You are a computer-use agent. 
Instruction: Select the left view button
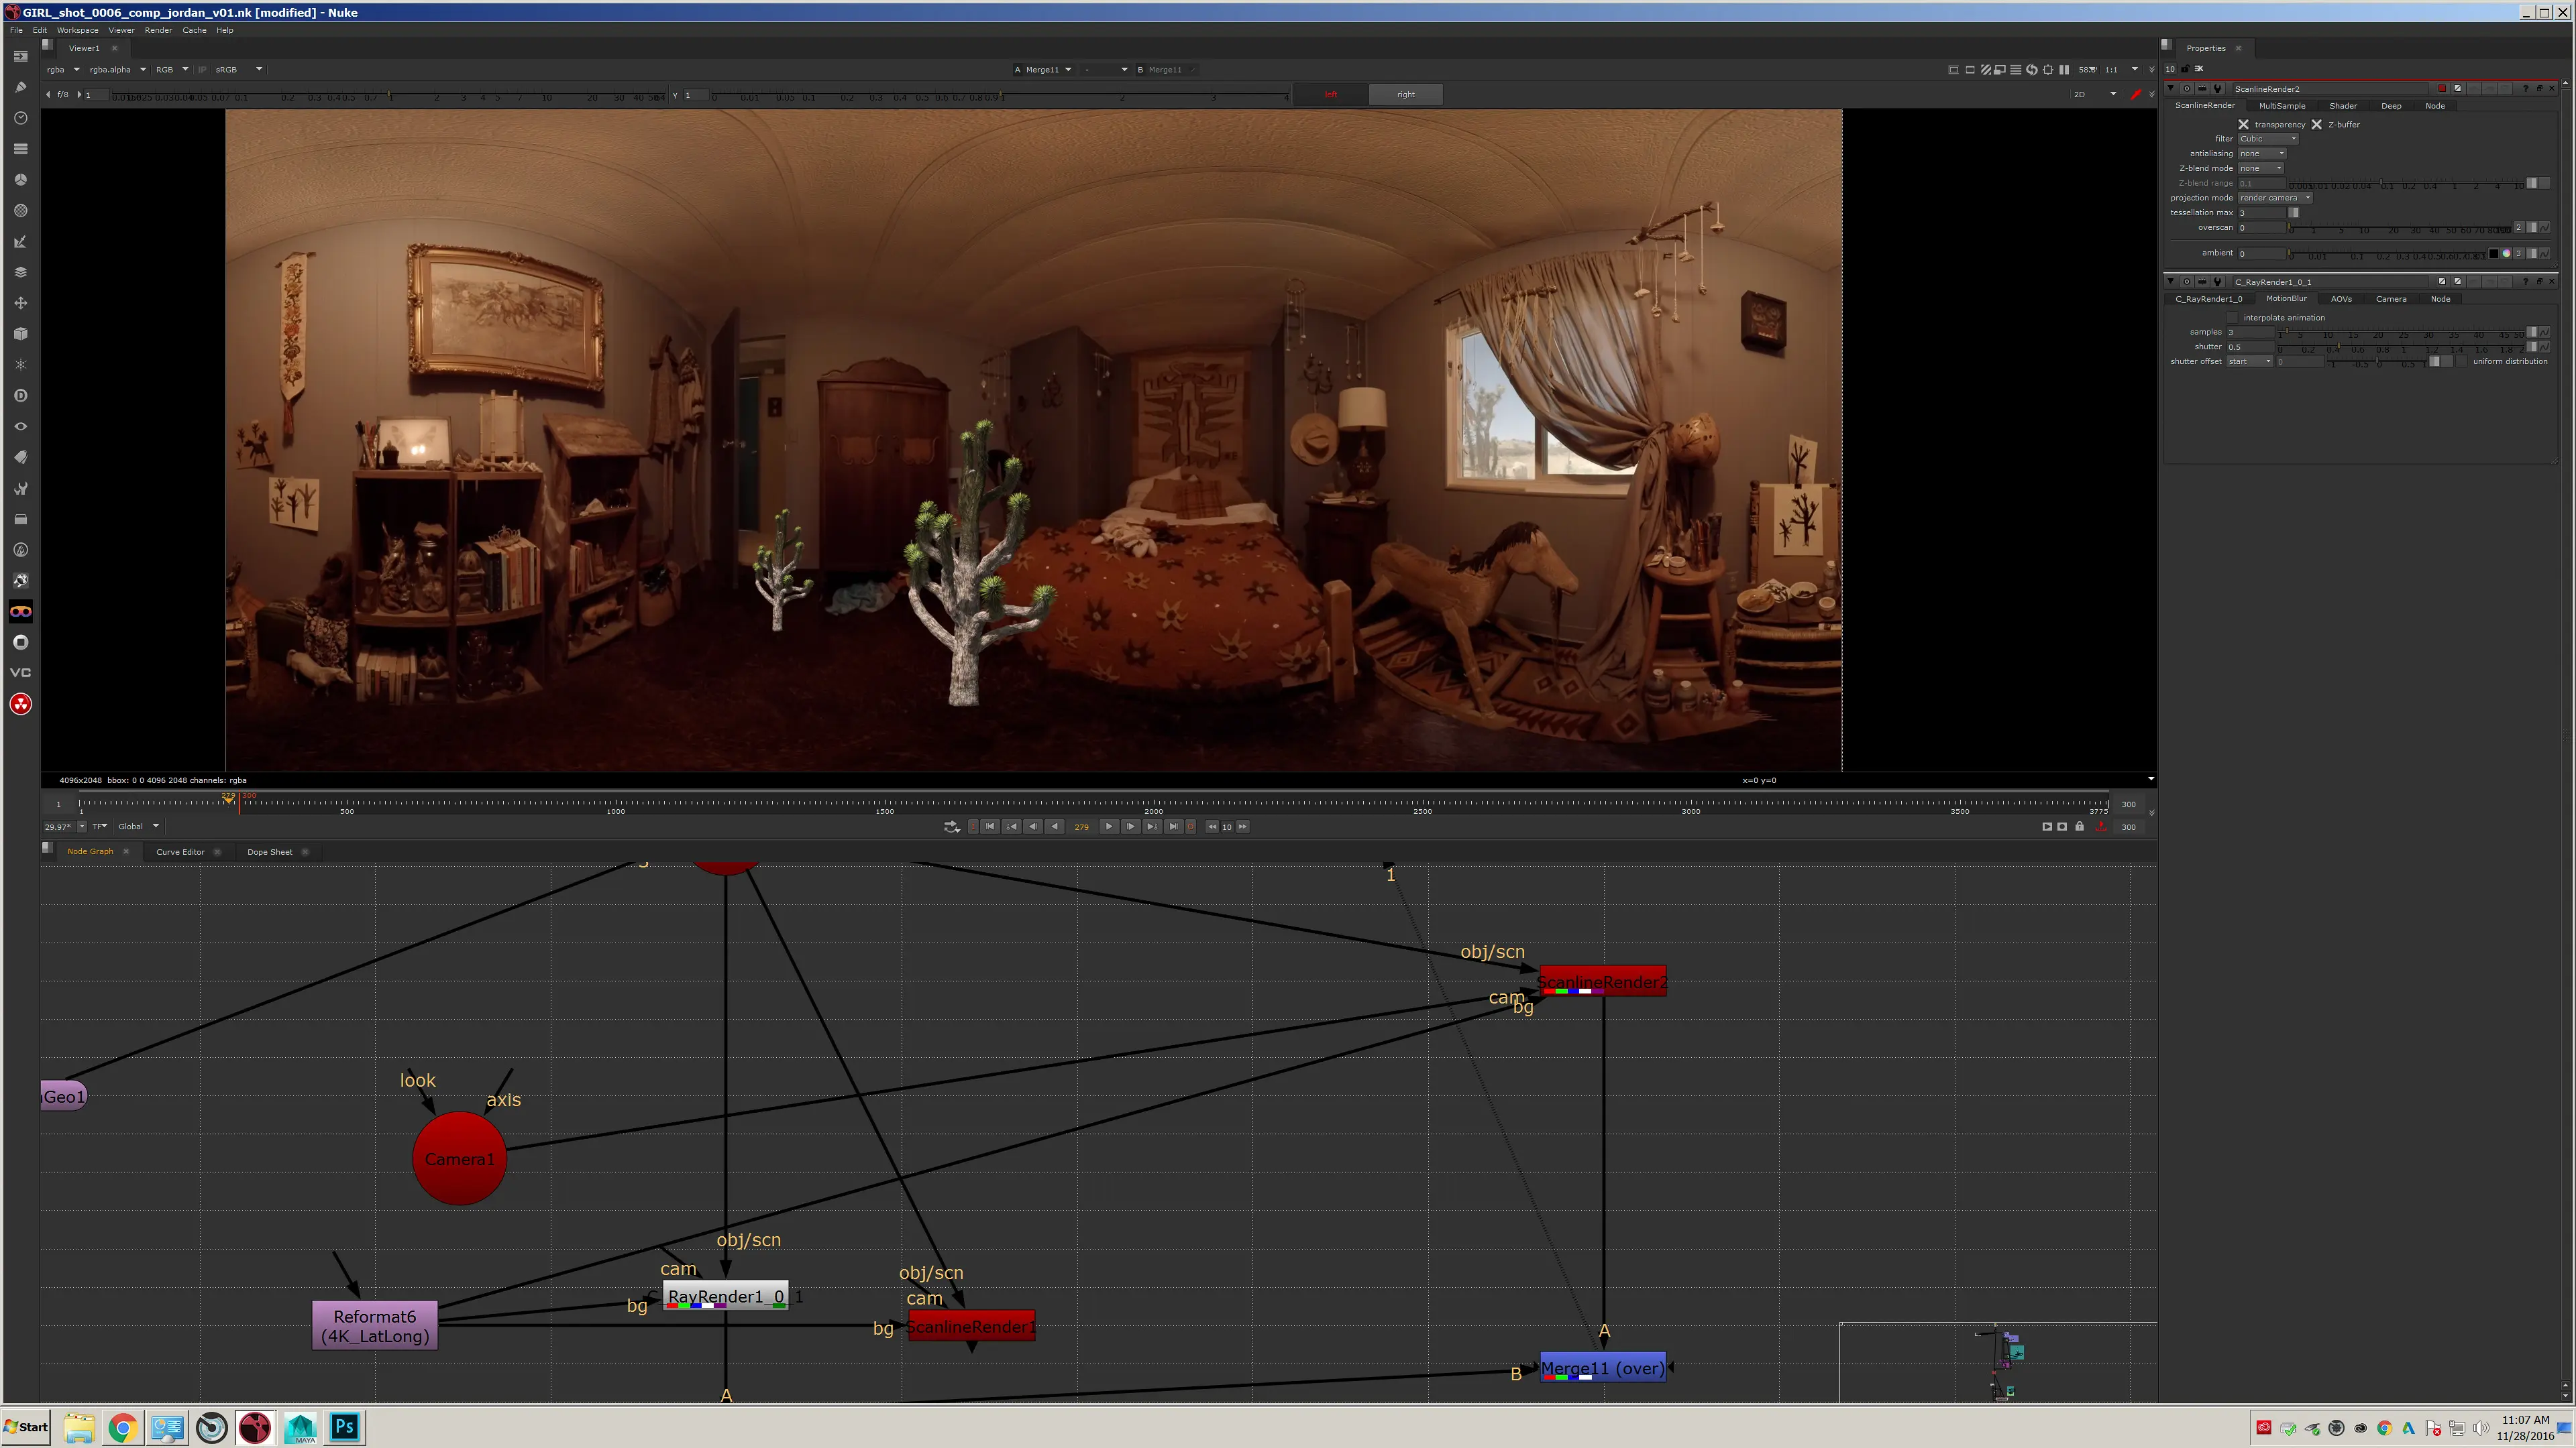[1331, 94]
